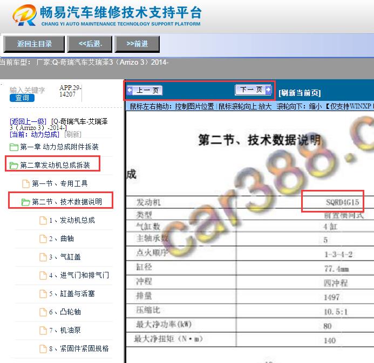Click the 返回上一级 link
Viewport: 374px width, 363px height.
pyautogui.click(x=28, y=121)
